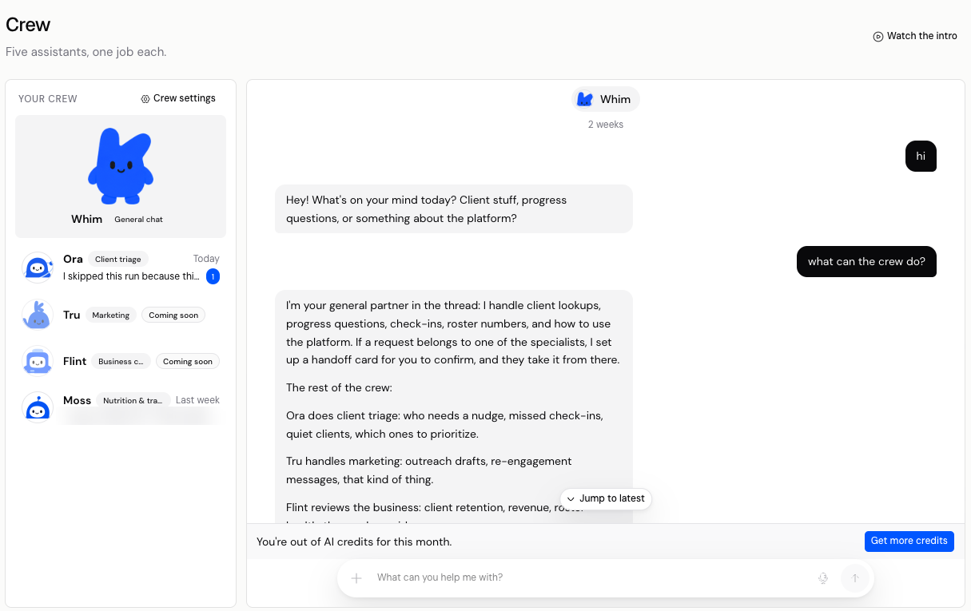Add an attachment with the plus icon
971x611 pixels.
357,578
